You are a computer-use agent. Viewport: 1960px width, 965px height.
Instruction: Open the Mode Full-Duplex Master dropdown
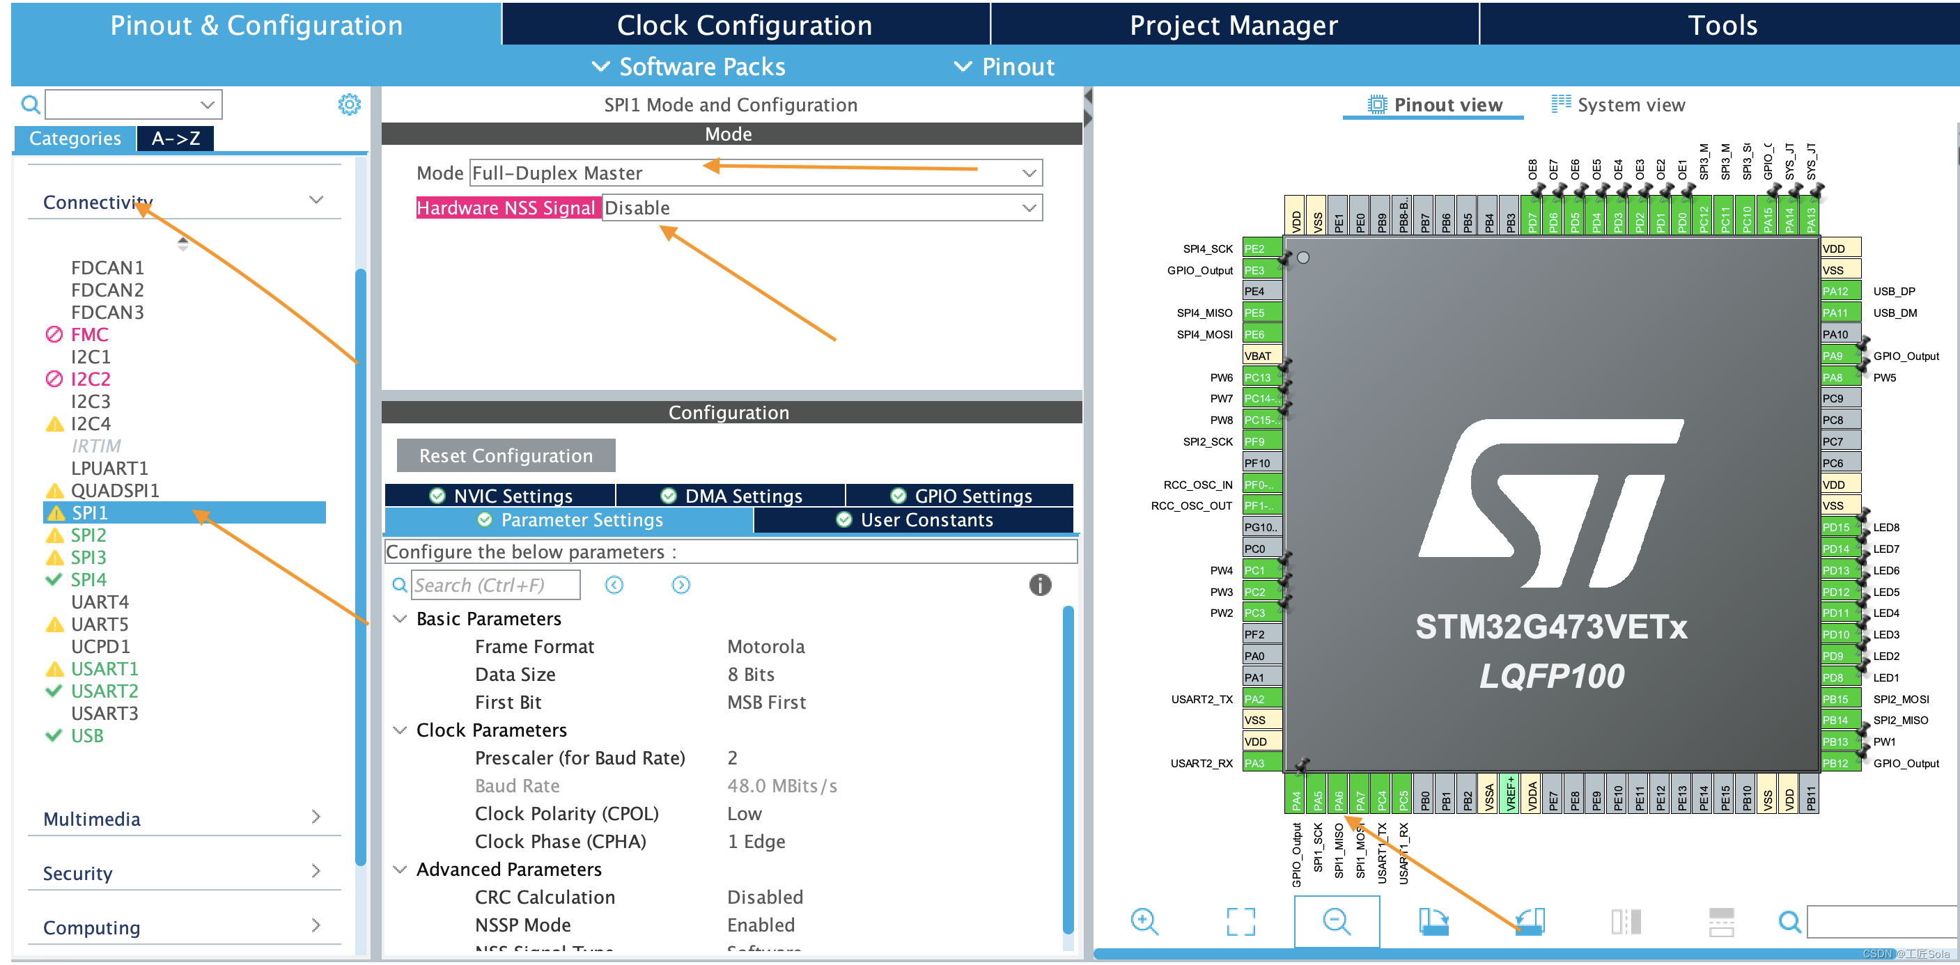point(1029,173)
